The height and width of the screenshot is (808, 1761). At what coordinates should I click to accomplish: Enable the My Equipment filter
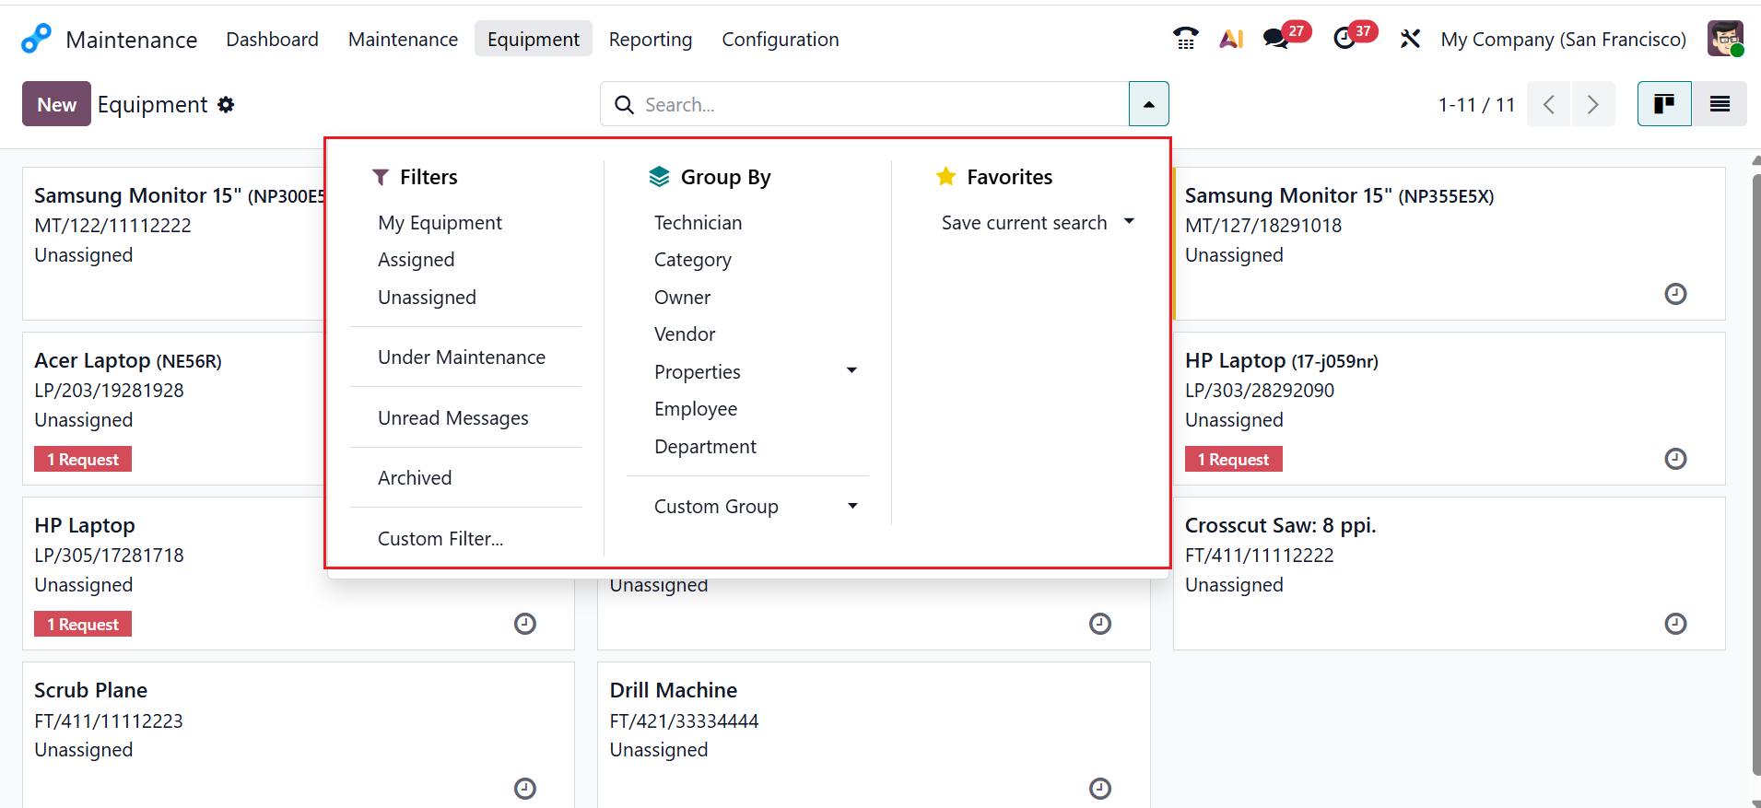(x=440, y=223)
